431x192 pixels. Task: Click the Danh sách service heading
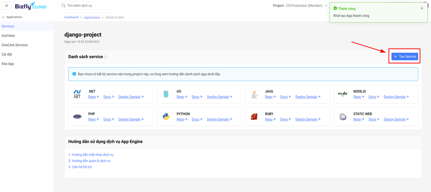(x=86, y=57)
